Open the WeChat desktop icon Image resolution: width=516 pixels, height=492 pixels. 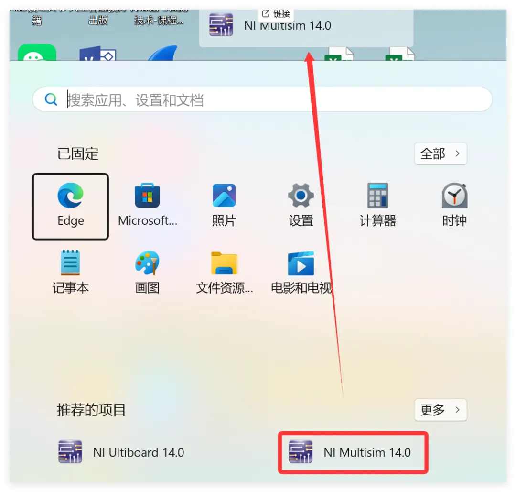tap(37, 53)
